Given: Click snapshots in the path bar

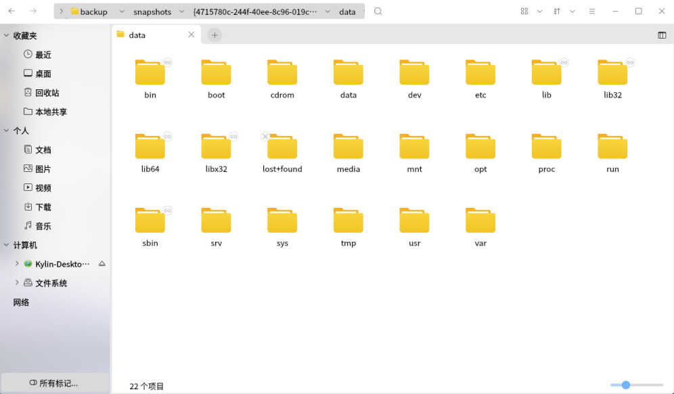Looking at the screenshot, I should (152, 12).
